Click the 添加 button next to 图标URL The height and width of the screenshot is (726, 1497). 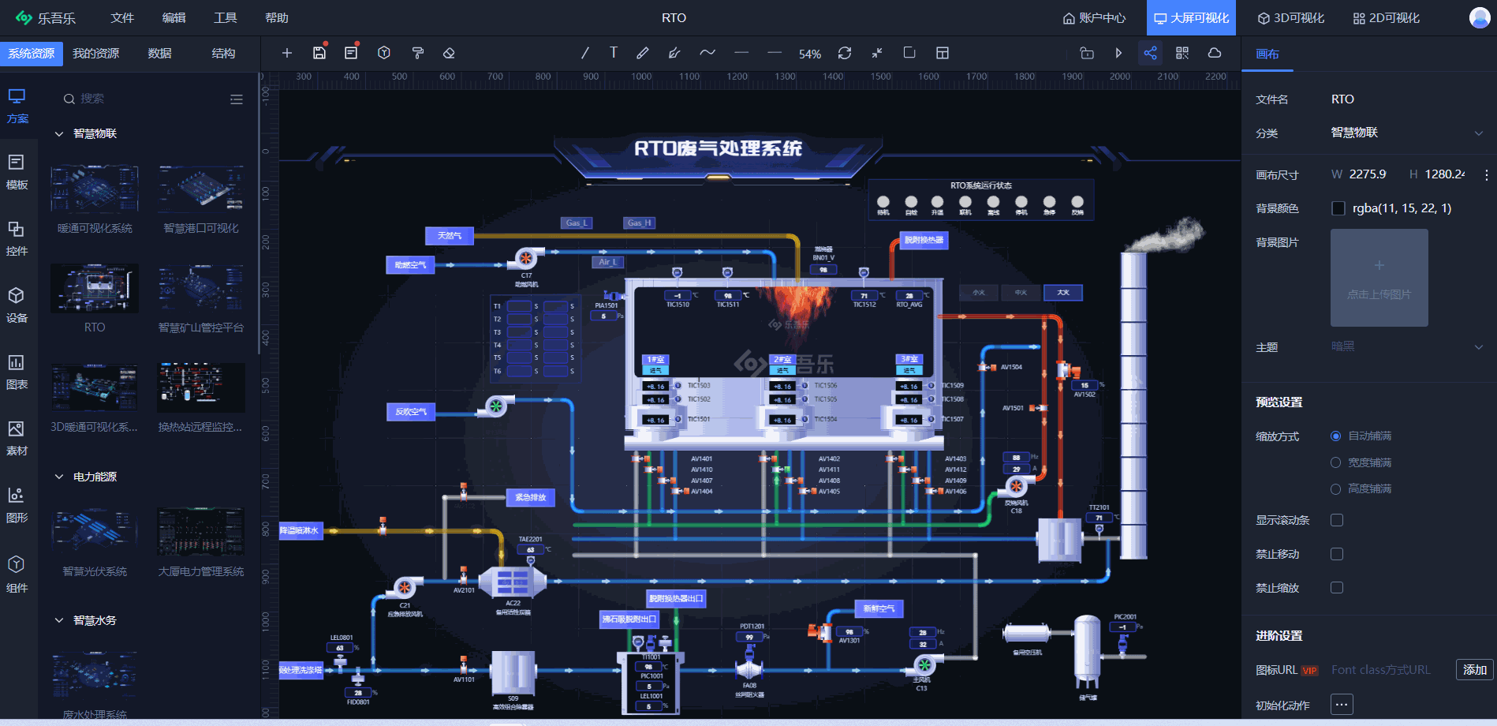[x=1473, y=669]
